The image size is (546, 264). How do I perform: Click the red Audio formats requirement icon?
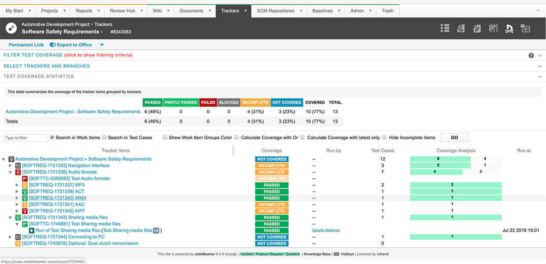[18, 172]
